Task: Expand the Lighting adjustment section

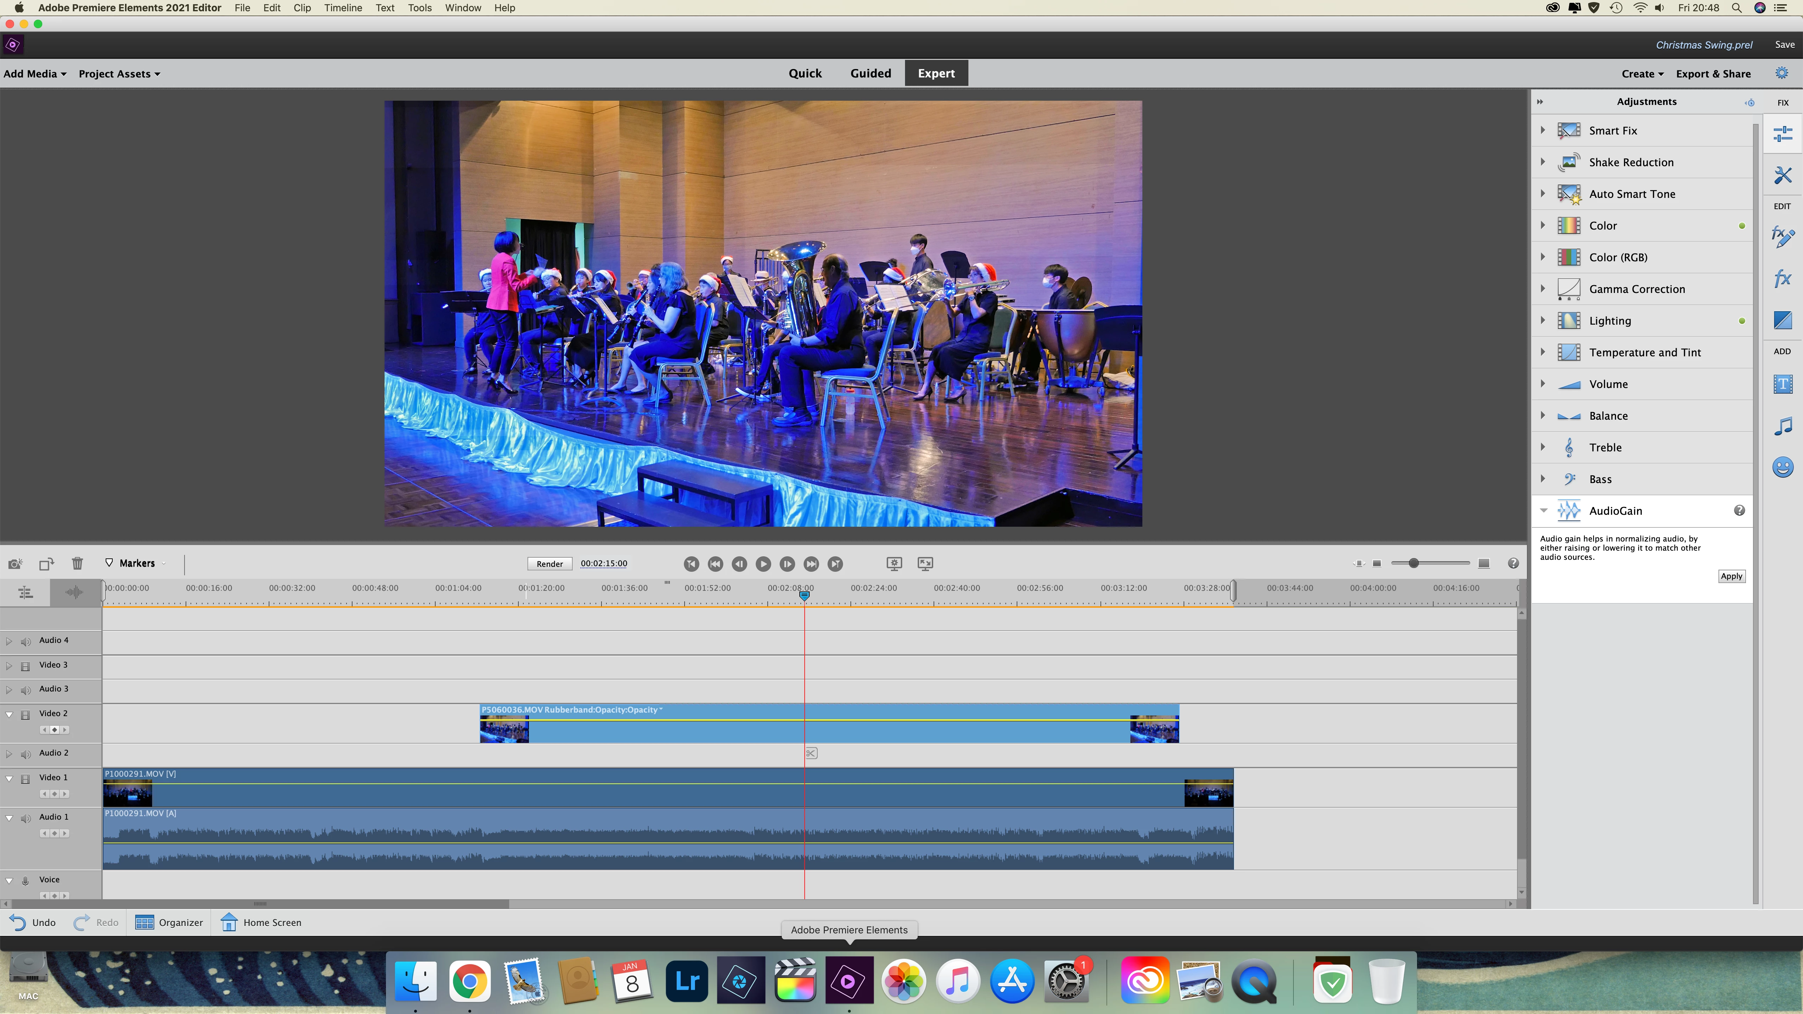Action: click(1543, 320)
